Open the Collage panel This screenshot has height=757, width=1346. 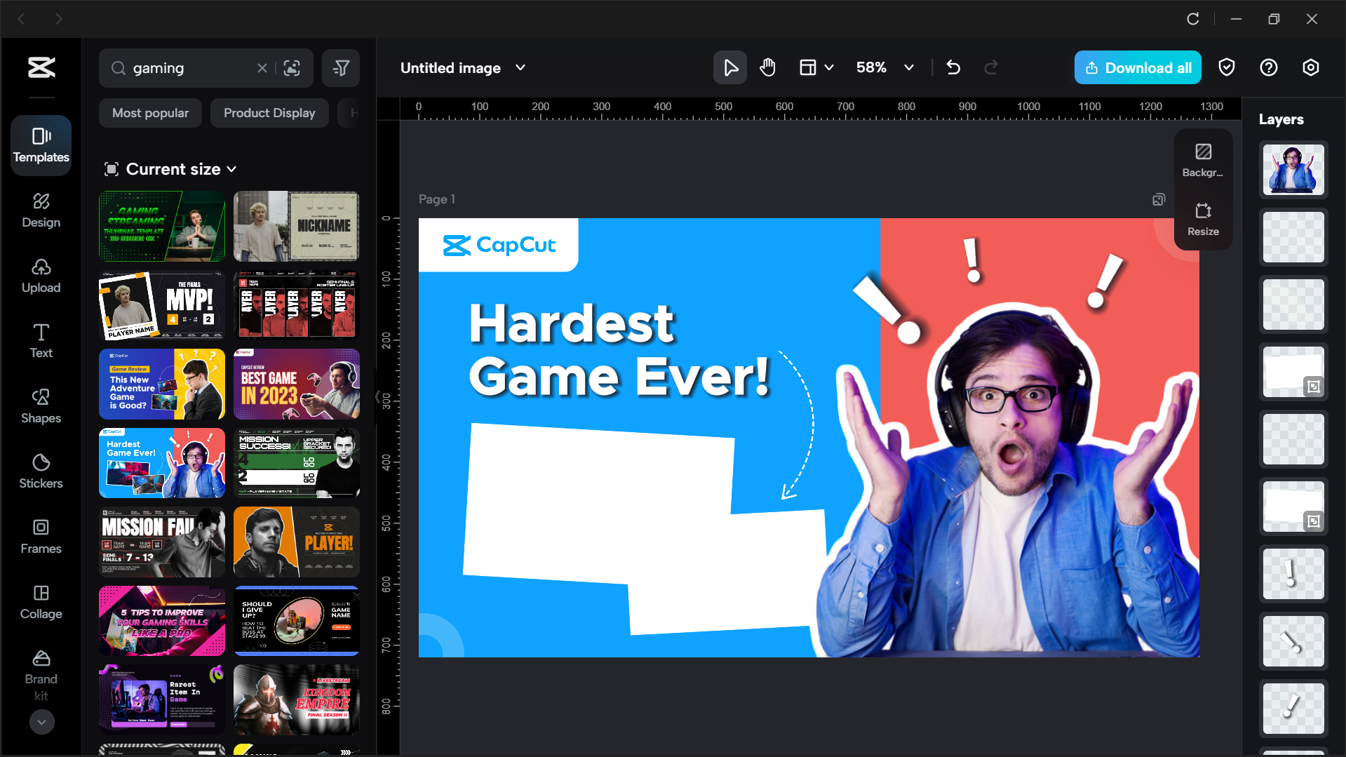pyautogui.click(x=41, y=601)
